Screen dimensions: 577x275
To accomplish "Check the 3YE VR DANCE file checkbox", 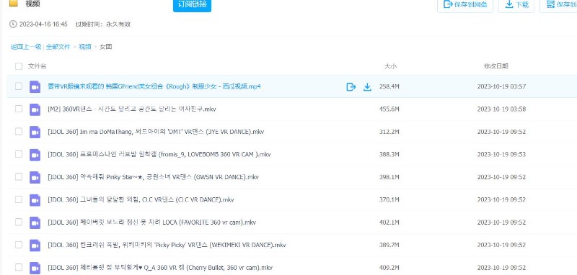I will pos(19,132).
